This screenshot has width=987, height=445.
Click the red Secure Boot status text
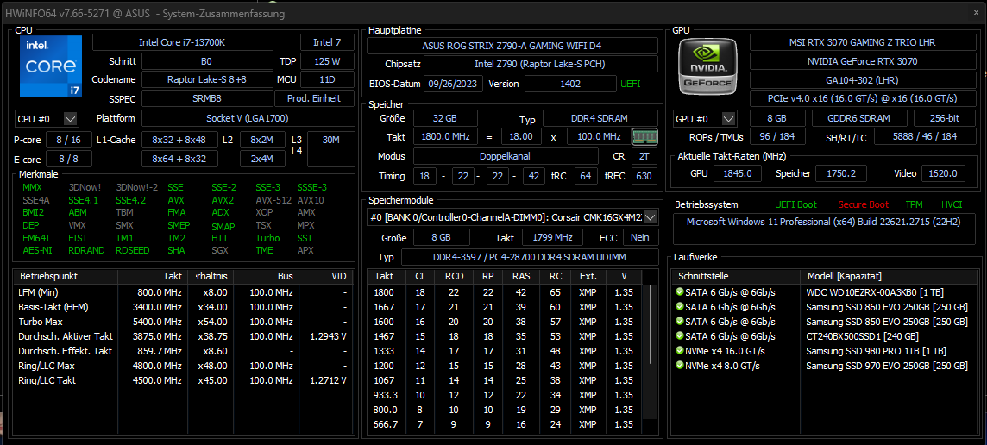[x=863, y=204]
